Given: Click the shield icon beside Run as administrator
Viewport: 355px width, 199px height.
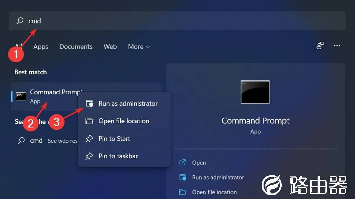Looking at the screenshot, I should coord(89,104).
